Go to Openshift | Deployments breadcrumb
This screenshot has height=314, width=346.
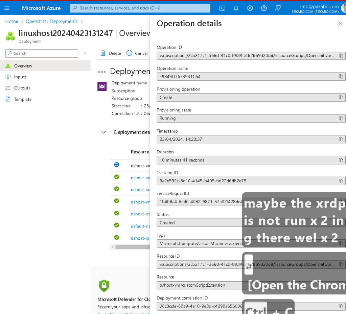pyautogui.click(x=52, y=21)
